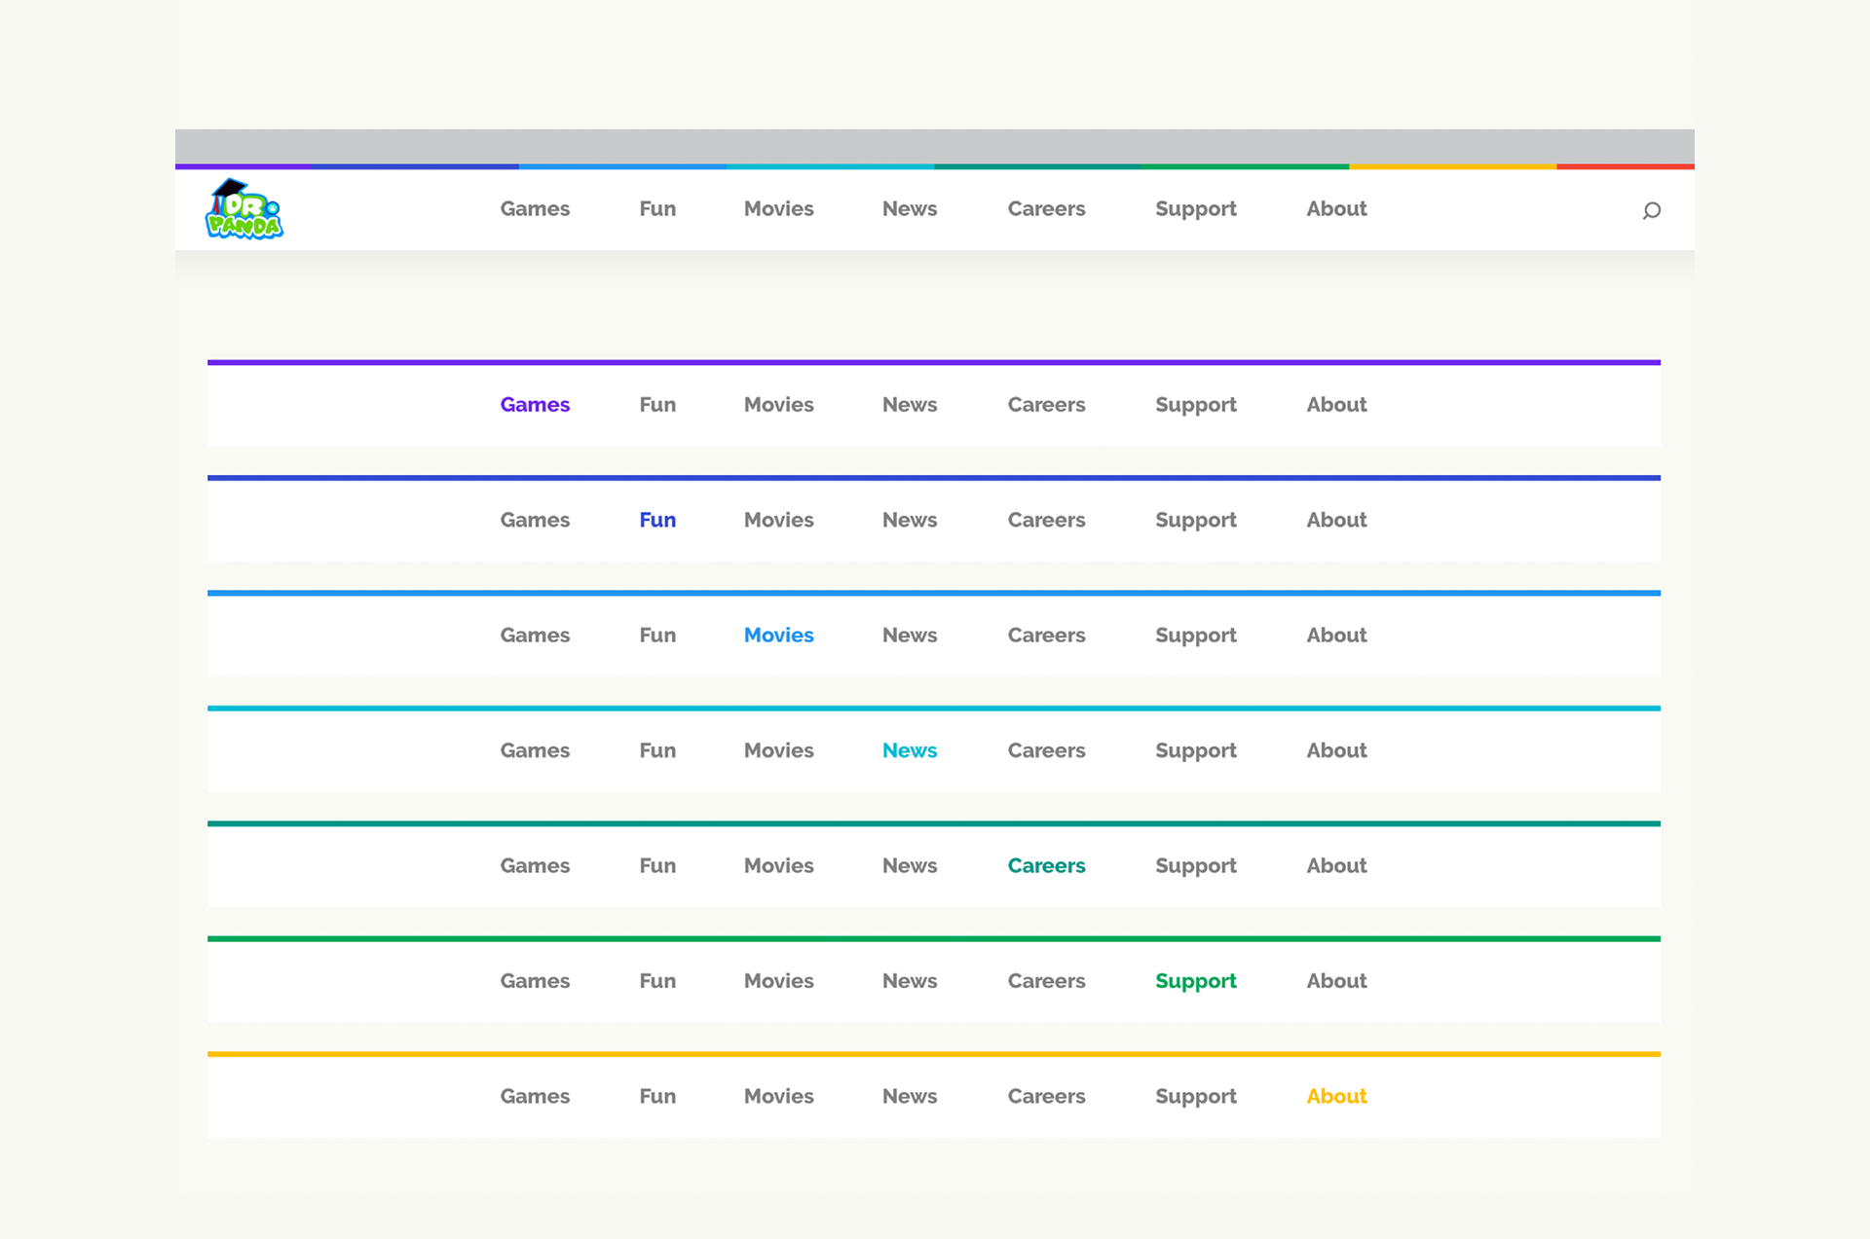Open Games in the top navigation bar

(535, 208)
